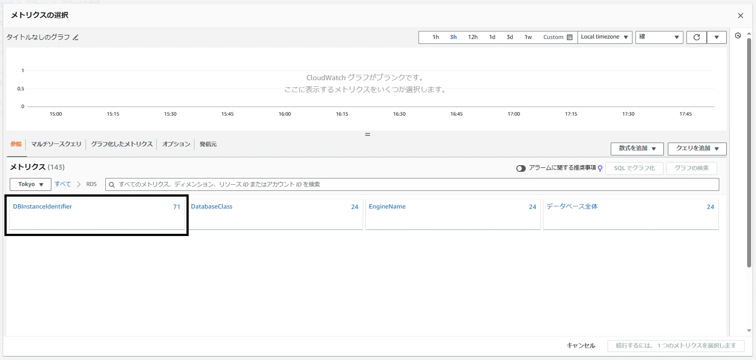
Task: Click the メトリクス (143) heading
Action: [37, 167]
